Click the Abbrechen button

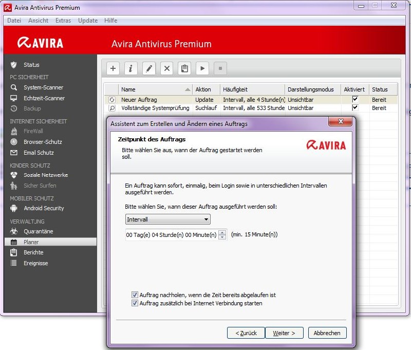coord(327,333)
